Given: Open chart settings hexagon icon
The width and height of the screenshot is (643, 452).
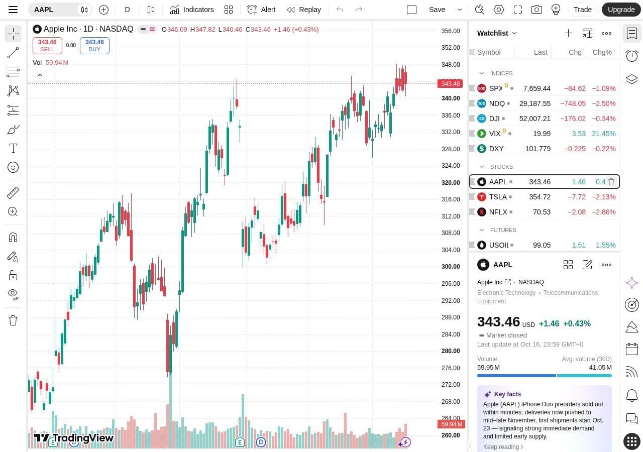Looking at the screenshot, I should [x=498, y=10].
